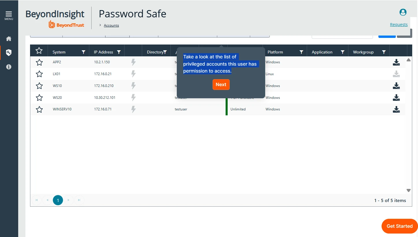
Task: Select IP address 172.16.0.210
Action: (x=104, y=86)
